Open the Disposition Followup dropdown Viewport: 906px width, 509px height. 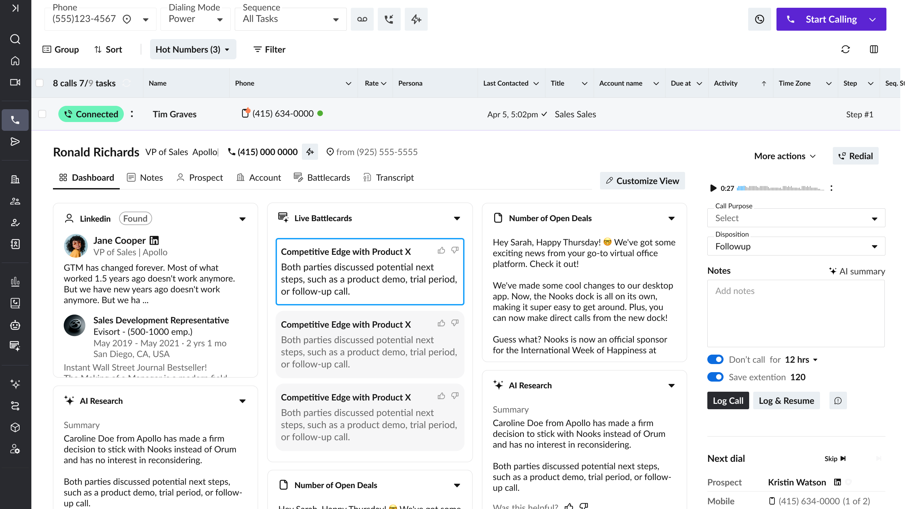[796, 246]
